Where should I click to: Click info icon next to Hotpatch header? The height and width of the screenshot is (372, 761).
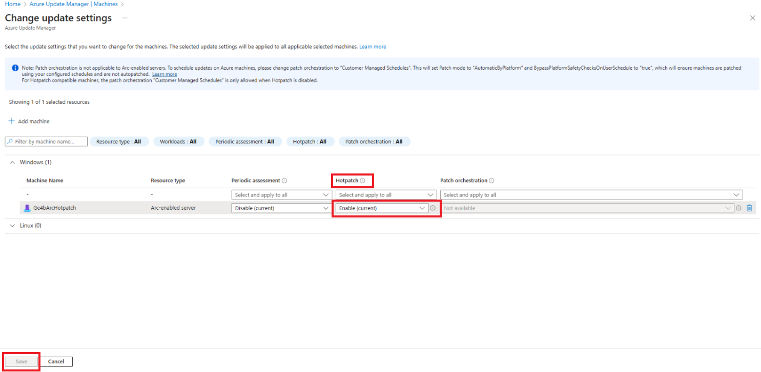pyautogui.click(x=362, y=181)
